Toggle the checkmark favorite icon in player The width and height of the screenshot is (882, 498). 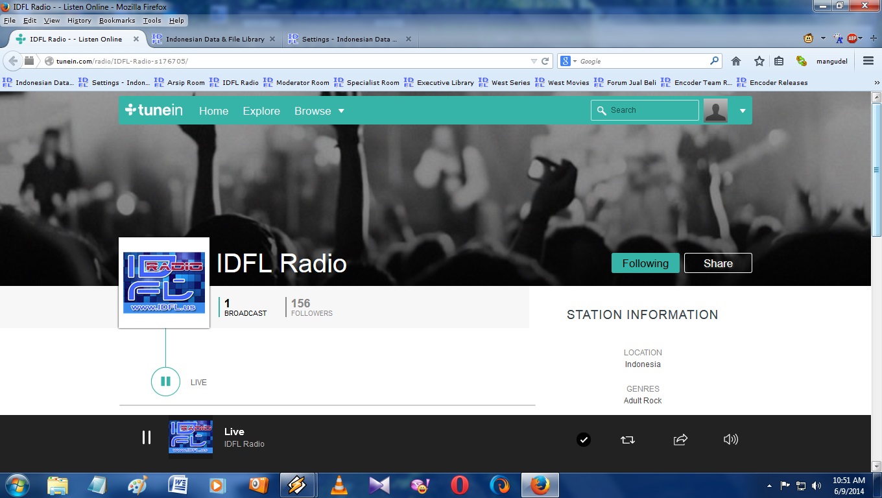(x=584, y=440)
